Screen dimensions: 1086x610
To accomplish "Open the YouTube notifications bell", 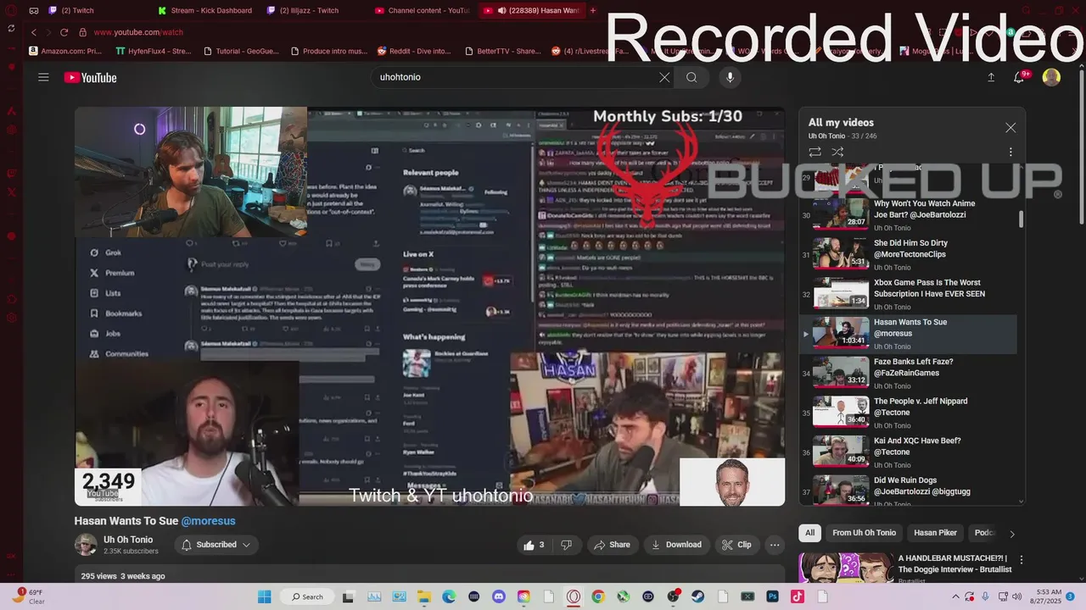I will click(1020, 77).
